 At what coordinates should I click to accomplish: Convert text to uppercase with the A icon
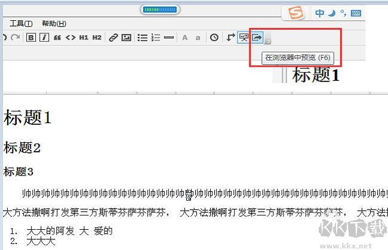point(184,37)
